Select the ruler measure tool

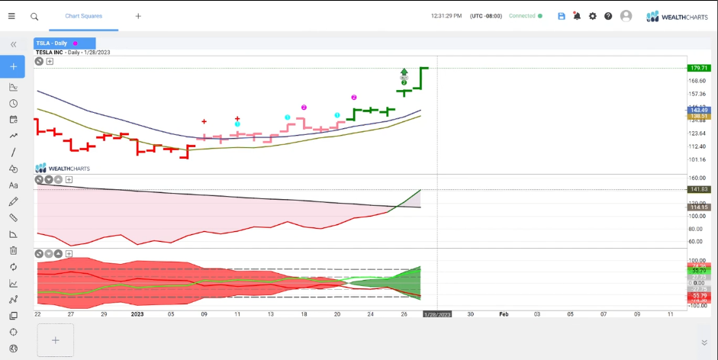13,218
